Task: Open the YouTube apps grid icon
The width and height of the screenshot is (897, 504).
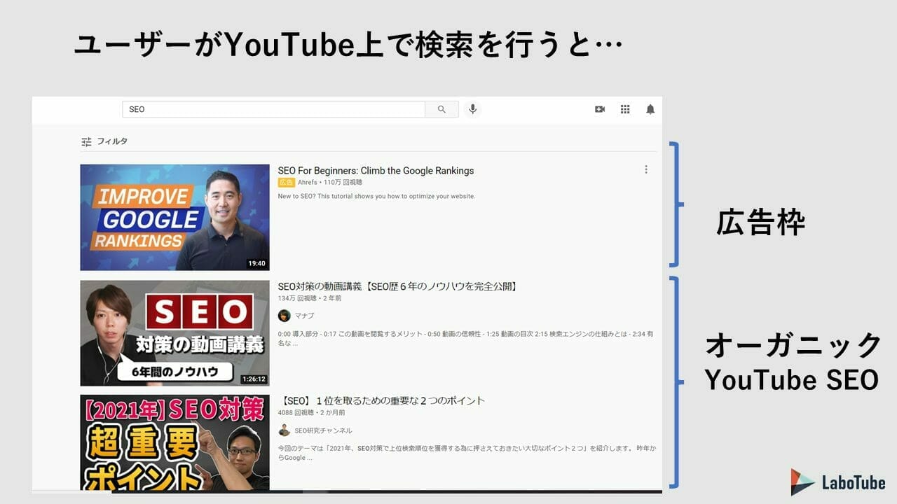Action: pyautogui.click(x=625, y=109)
